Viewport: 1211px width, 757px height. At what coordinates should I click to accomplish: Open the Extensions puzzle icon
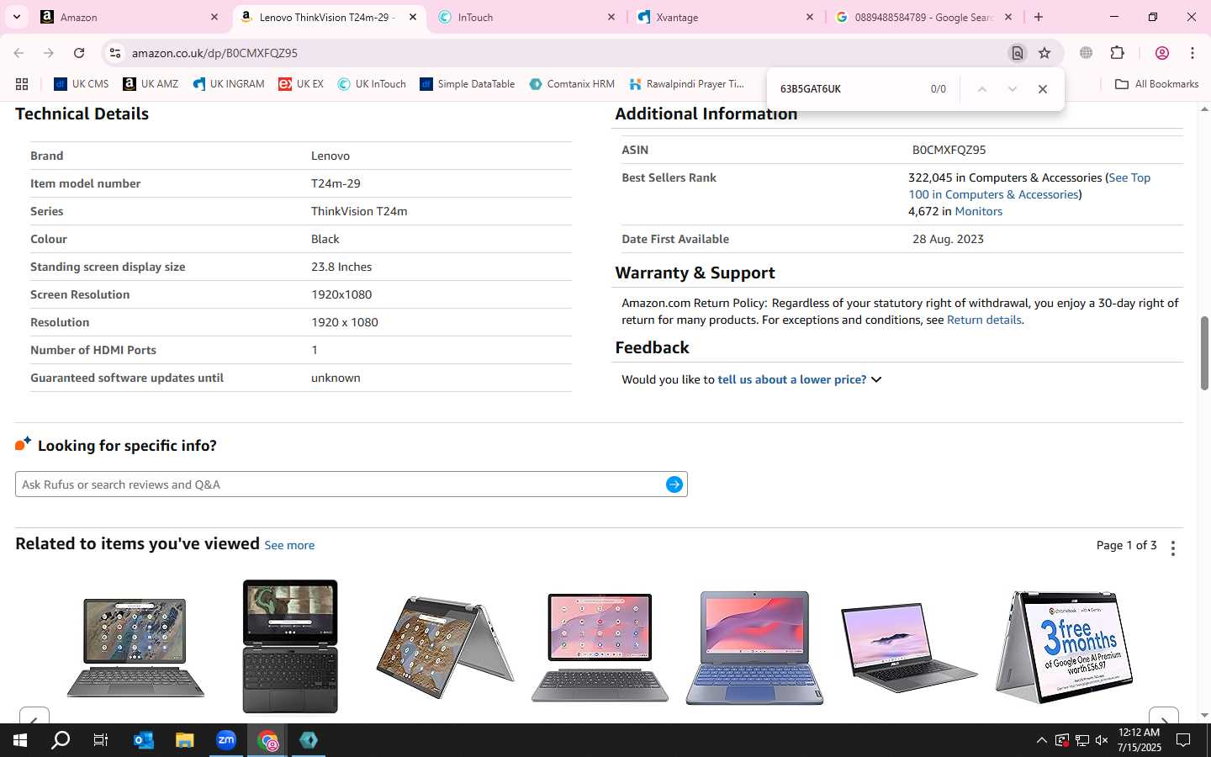pos(1117,53)
